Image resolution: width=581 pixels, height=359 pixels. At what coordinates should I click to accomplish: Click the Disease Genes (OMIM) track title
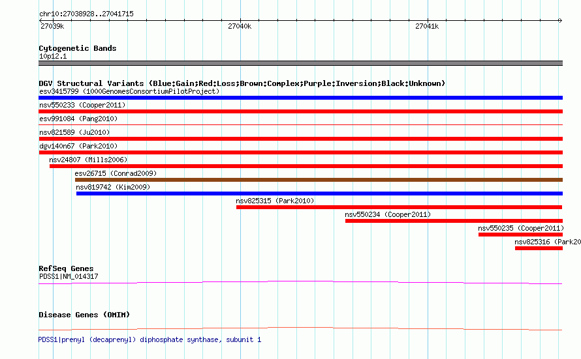[x=84, y=315]
